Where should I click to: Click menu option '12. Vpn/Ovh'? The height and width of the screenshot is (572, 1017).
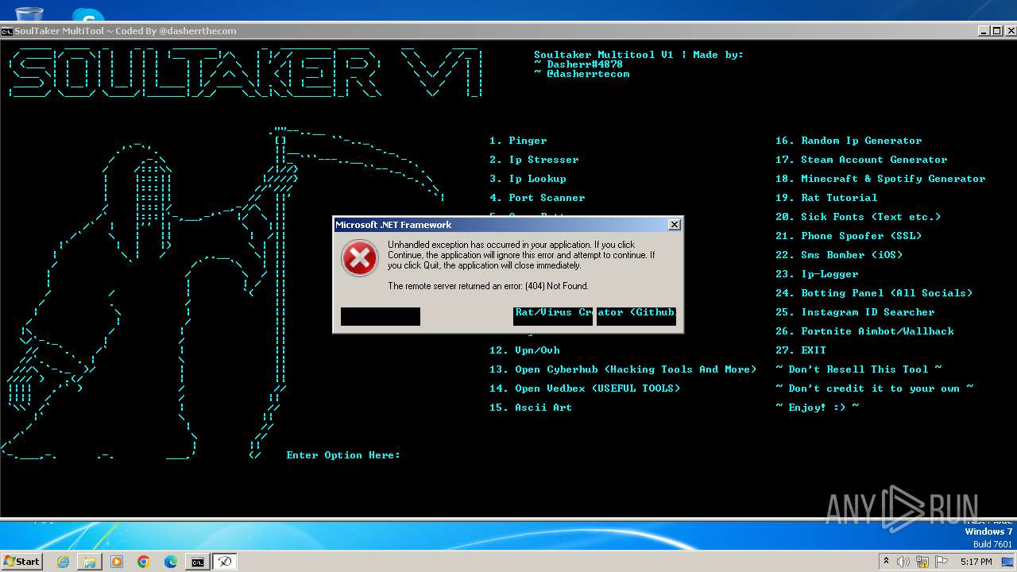click(x=524, y=350)
